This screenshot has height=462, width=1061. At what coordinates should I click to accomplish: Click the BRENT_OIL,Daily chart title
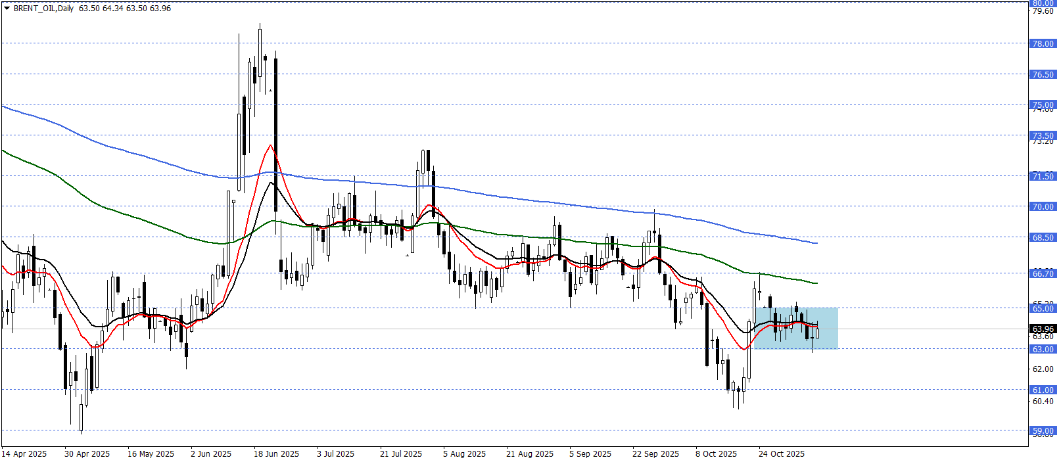click(x=43, y=9)
